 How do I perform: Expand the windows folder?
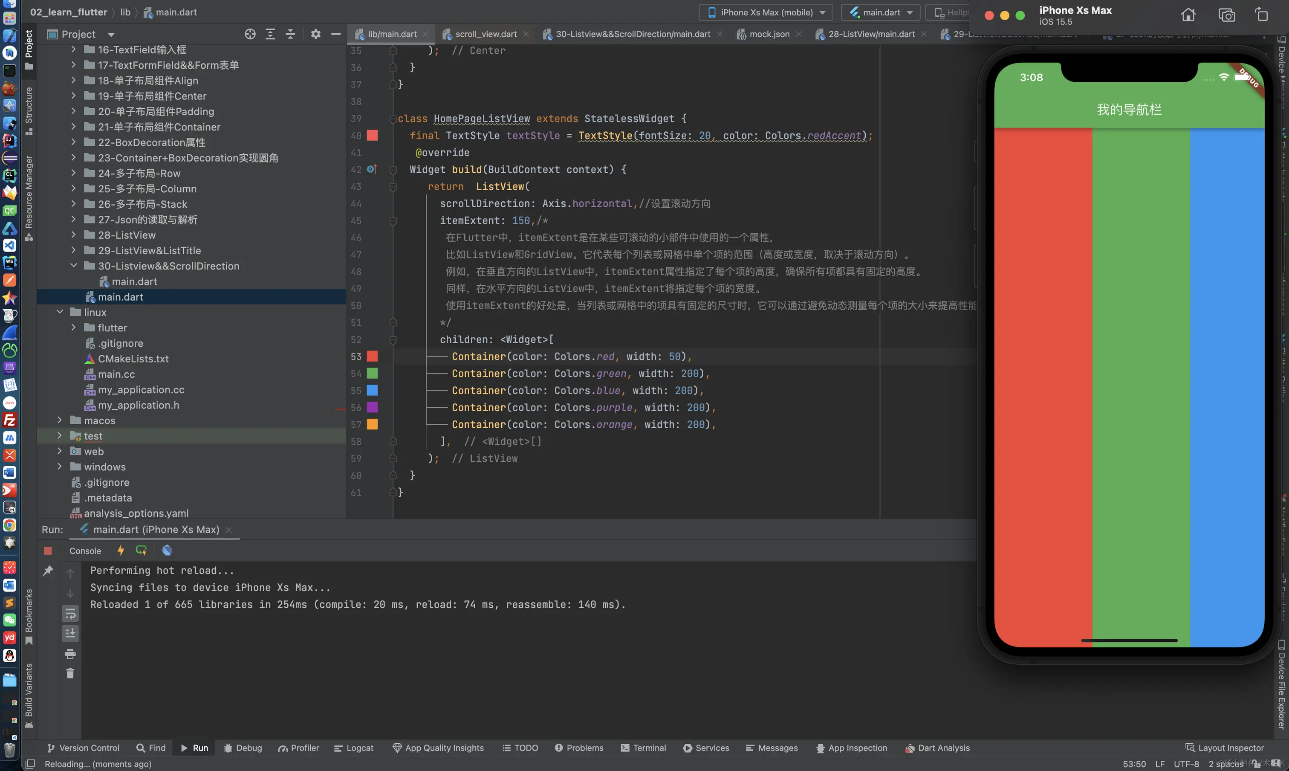tap(60, 466)
